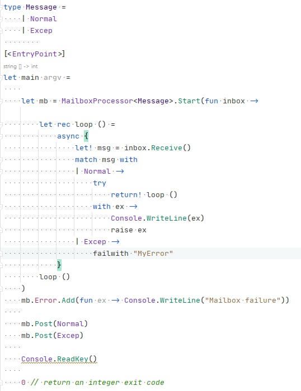This screenshot has height=391, width=301.
Task: Collapse the fold at 'type Message =' line
Action: click(1, 7)
